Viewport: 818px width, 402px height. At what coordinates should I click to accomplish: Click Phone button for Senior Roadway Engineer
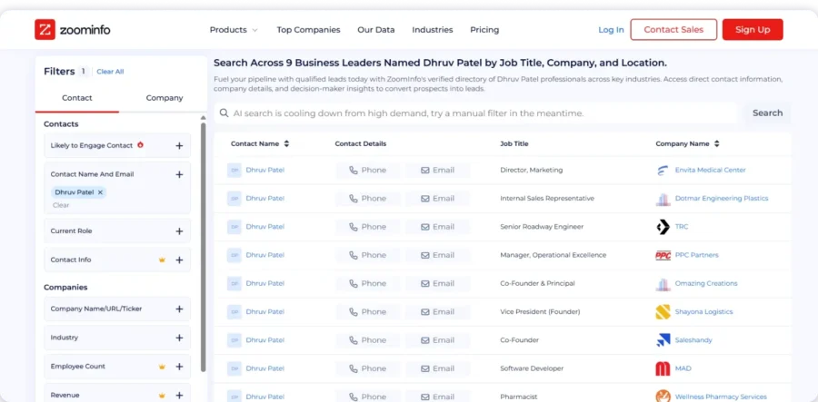pyautogui.click(x=368, y=227)
